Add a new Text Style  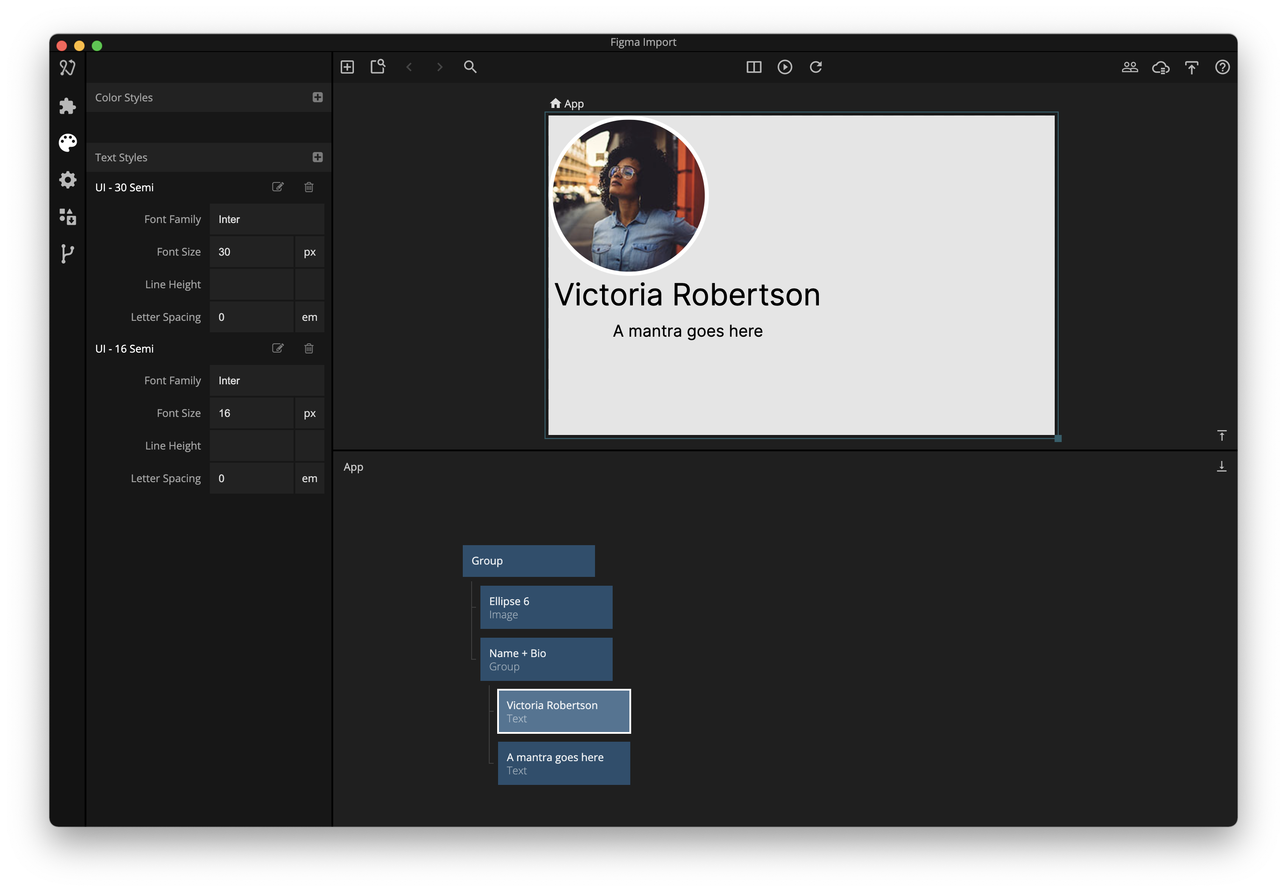pos(317,157)
